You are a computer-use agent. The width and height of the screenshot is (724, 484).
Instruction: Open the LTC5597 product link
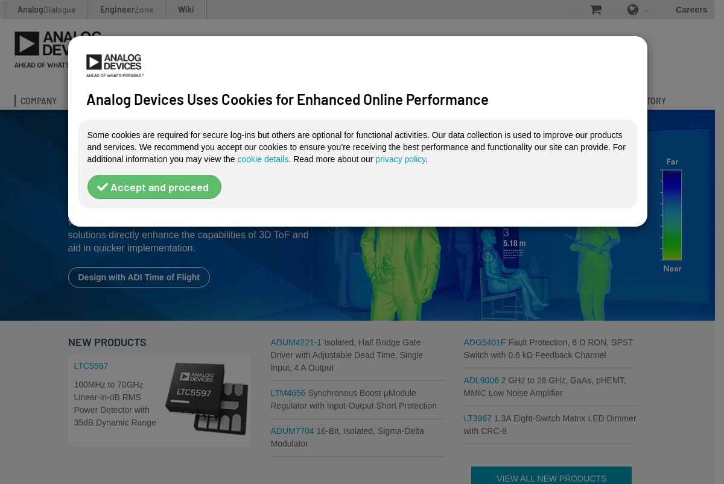pyautogui.click(x=91, y=366)
